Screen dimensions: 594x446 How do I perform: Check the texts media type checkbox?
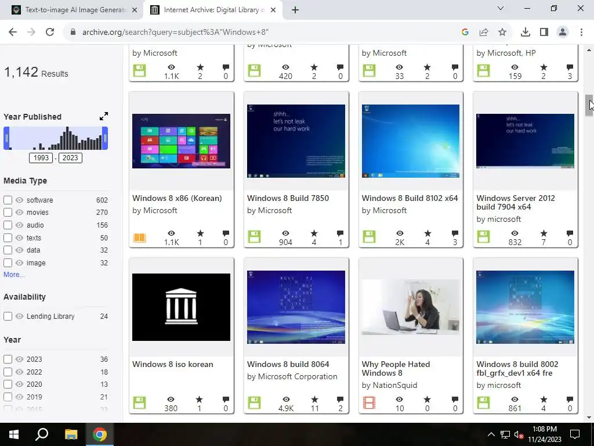8,238
